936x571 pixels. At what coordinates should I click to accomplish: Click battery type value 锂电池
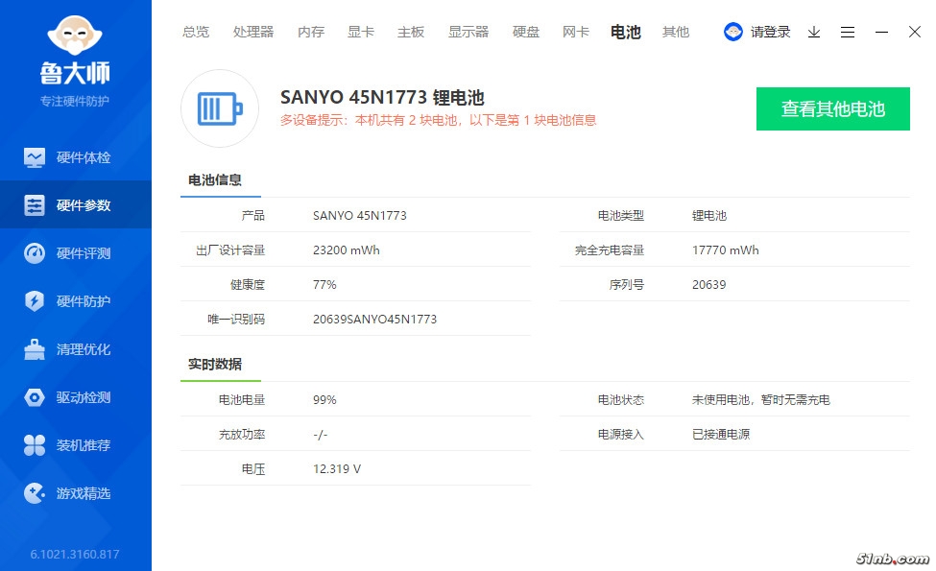(709, 215)
